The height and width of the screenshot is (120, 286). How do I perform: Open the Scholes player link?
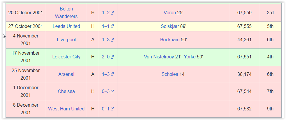tap(170, 74)
